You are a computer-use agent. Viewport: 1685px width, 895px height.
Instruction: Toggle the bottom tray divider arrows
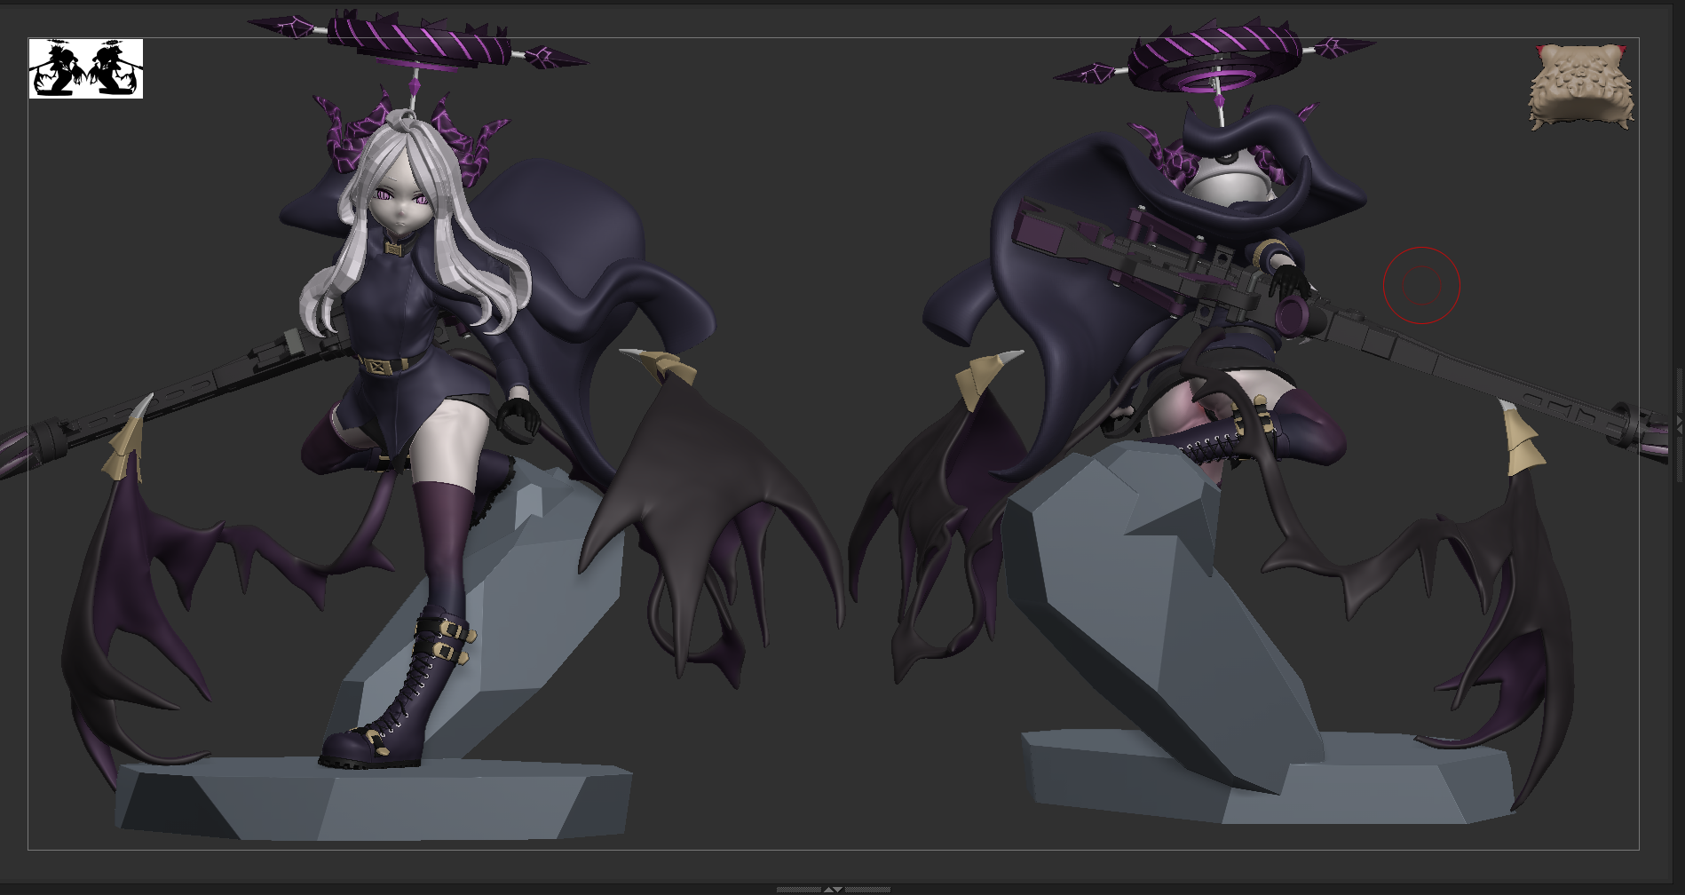pos(833,889)
